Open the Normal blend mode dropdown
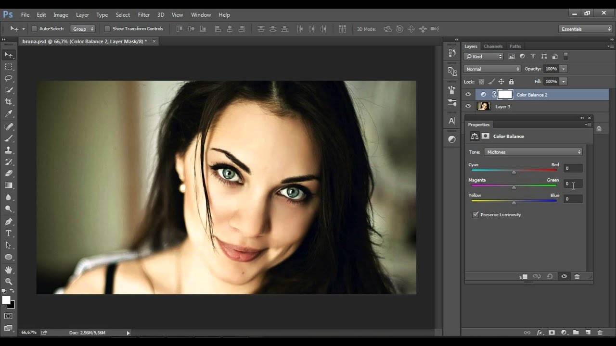Viewport: 616px width, 346px height. pyautogui.click(x=492, y=69)
